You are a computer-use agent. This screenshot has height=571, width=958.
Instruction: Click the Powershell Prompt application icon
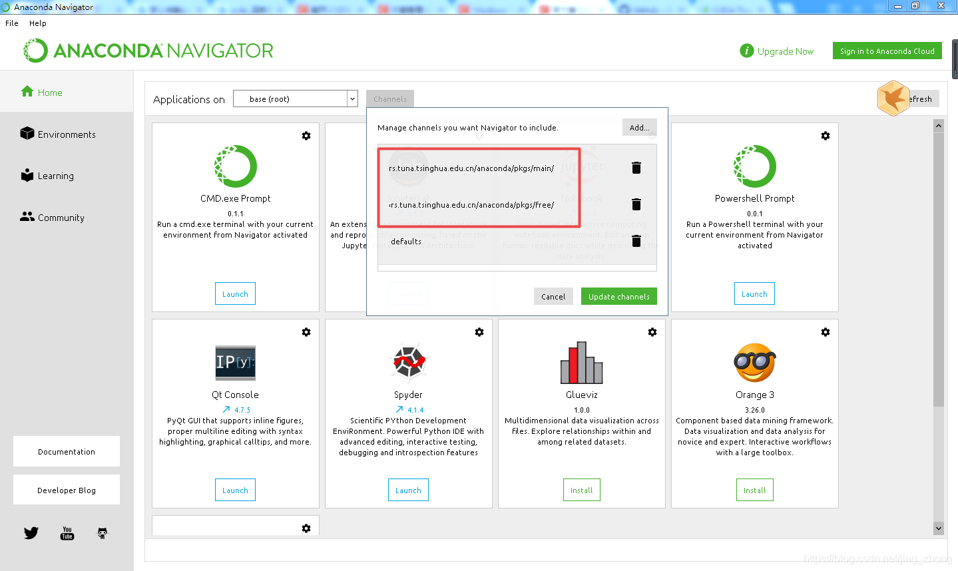point(755,166)
